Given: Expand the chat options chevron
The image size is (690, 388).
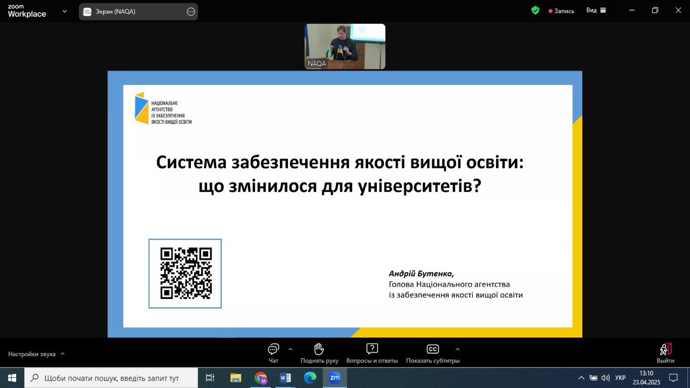Looking at the screenshot, I should [291, 349].
